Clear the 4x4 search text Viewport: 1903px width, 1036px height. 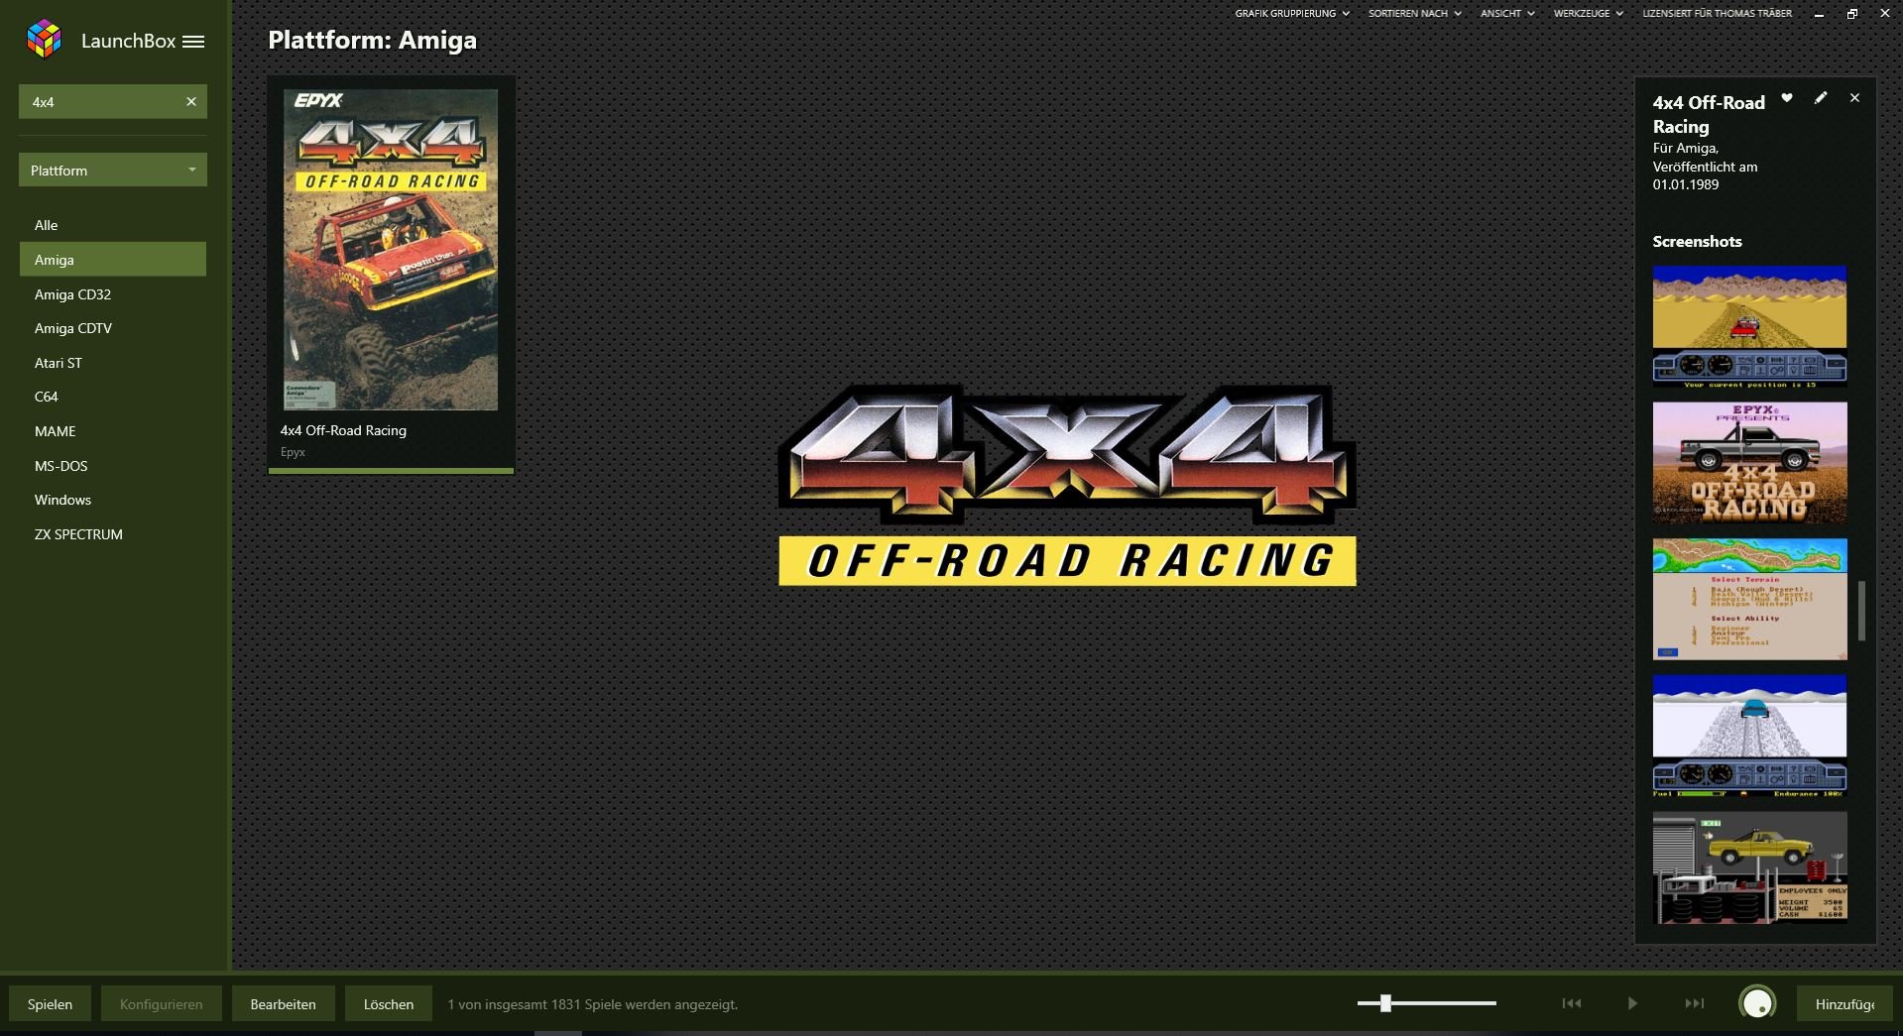click(191, 102)
